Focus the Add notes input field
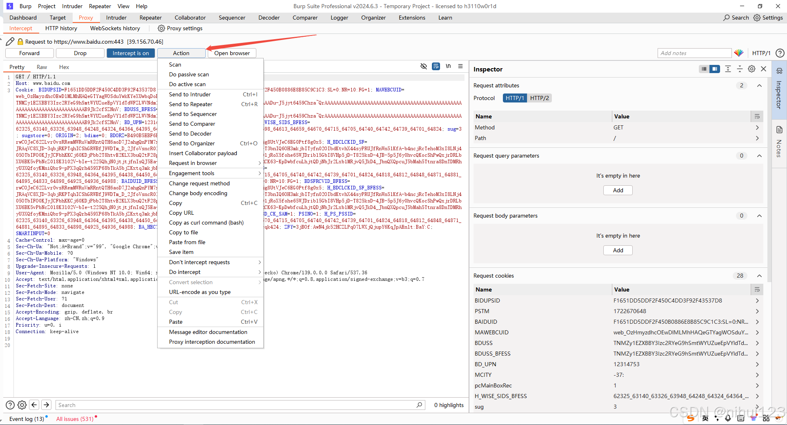Image resolution: width=787 pixels, height=425 pixels. click(694, 53)
